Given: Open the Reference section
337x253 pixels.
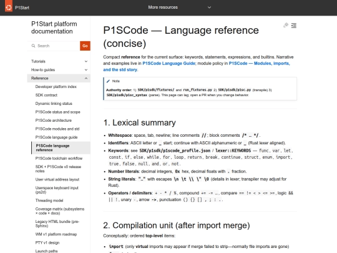Looking at the screenshot, I should point(40,78).
